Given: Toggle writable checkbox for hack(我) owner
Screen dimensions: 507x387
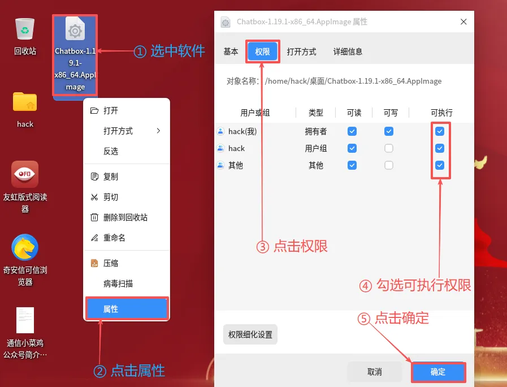Looking at the screenshot, I should 389,131.
